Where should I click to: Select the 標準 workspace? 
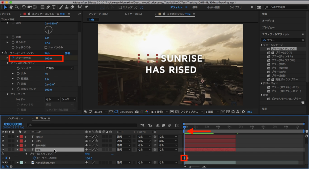click(x=195, y=7)
